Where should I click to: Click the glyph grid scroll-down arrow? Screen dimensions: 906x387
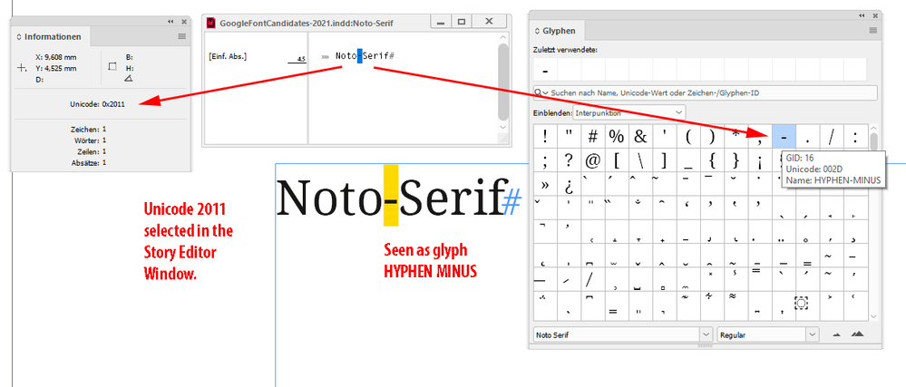pos(873,316)
